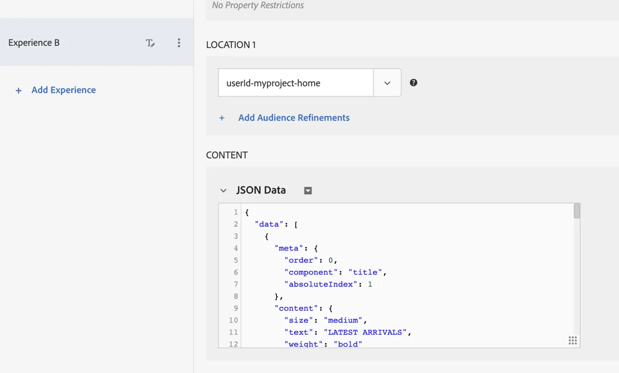Click the "LATEST ARRIVALS" text value
Screen dimensions: 619x373
click(x=366, y=332)
